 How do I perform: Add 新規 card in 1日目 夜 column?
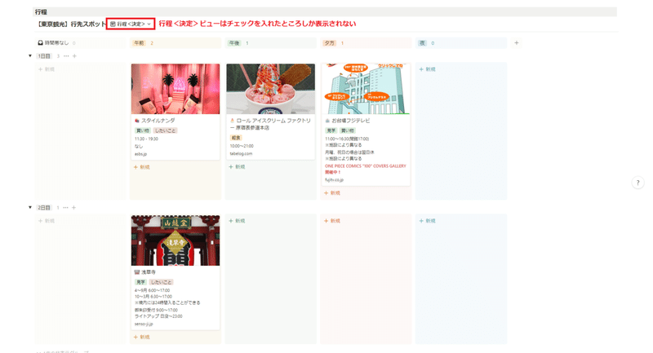pos(427,69)
